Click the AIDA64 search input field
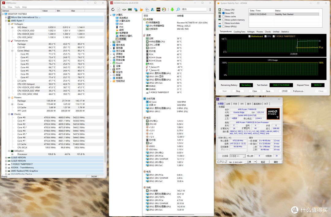Screen dimensions: 331x217 click(x=194, y=10)
